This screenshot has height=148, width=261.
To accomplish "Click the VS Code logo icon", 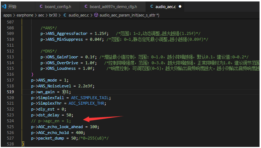I will pyautogui.click(x=4, y=7).
